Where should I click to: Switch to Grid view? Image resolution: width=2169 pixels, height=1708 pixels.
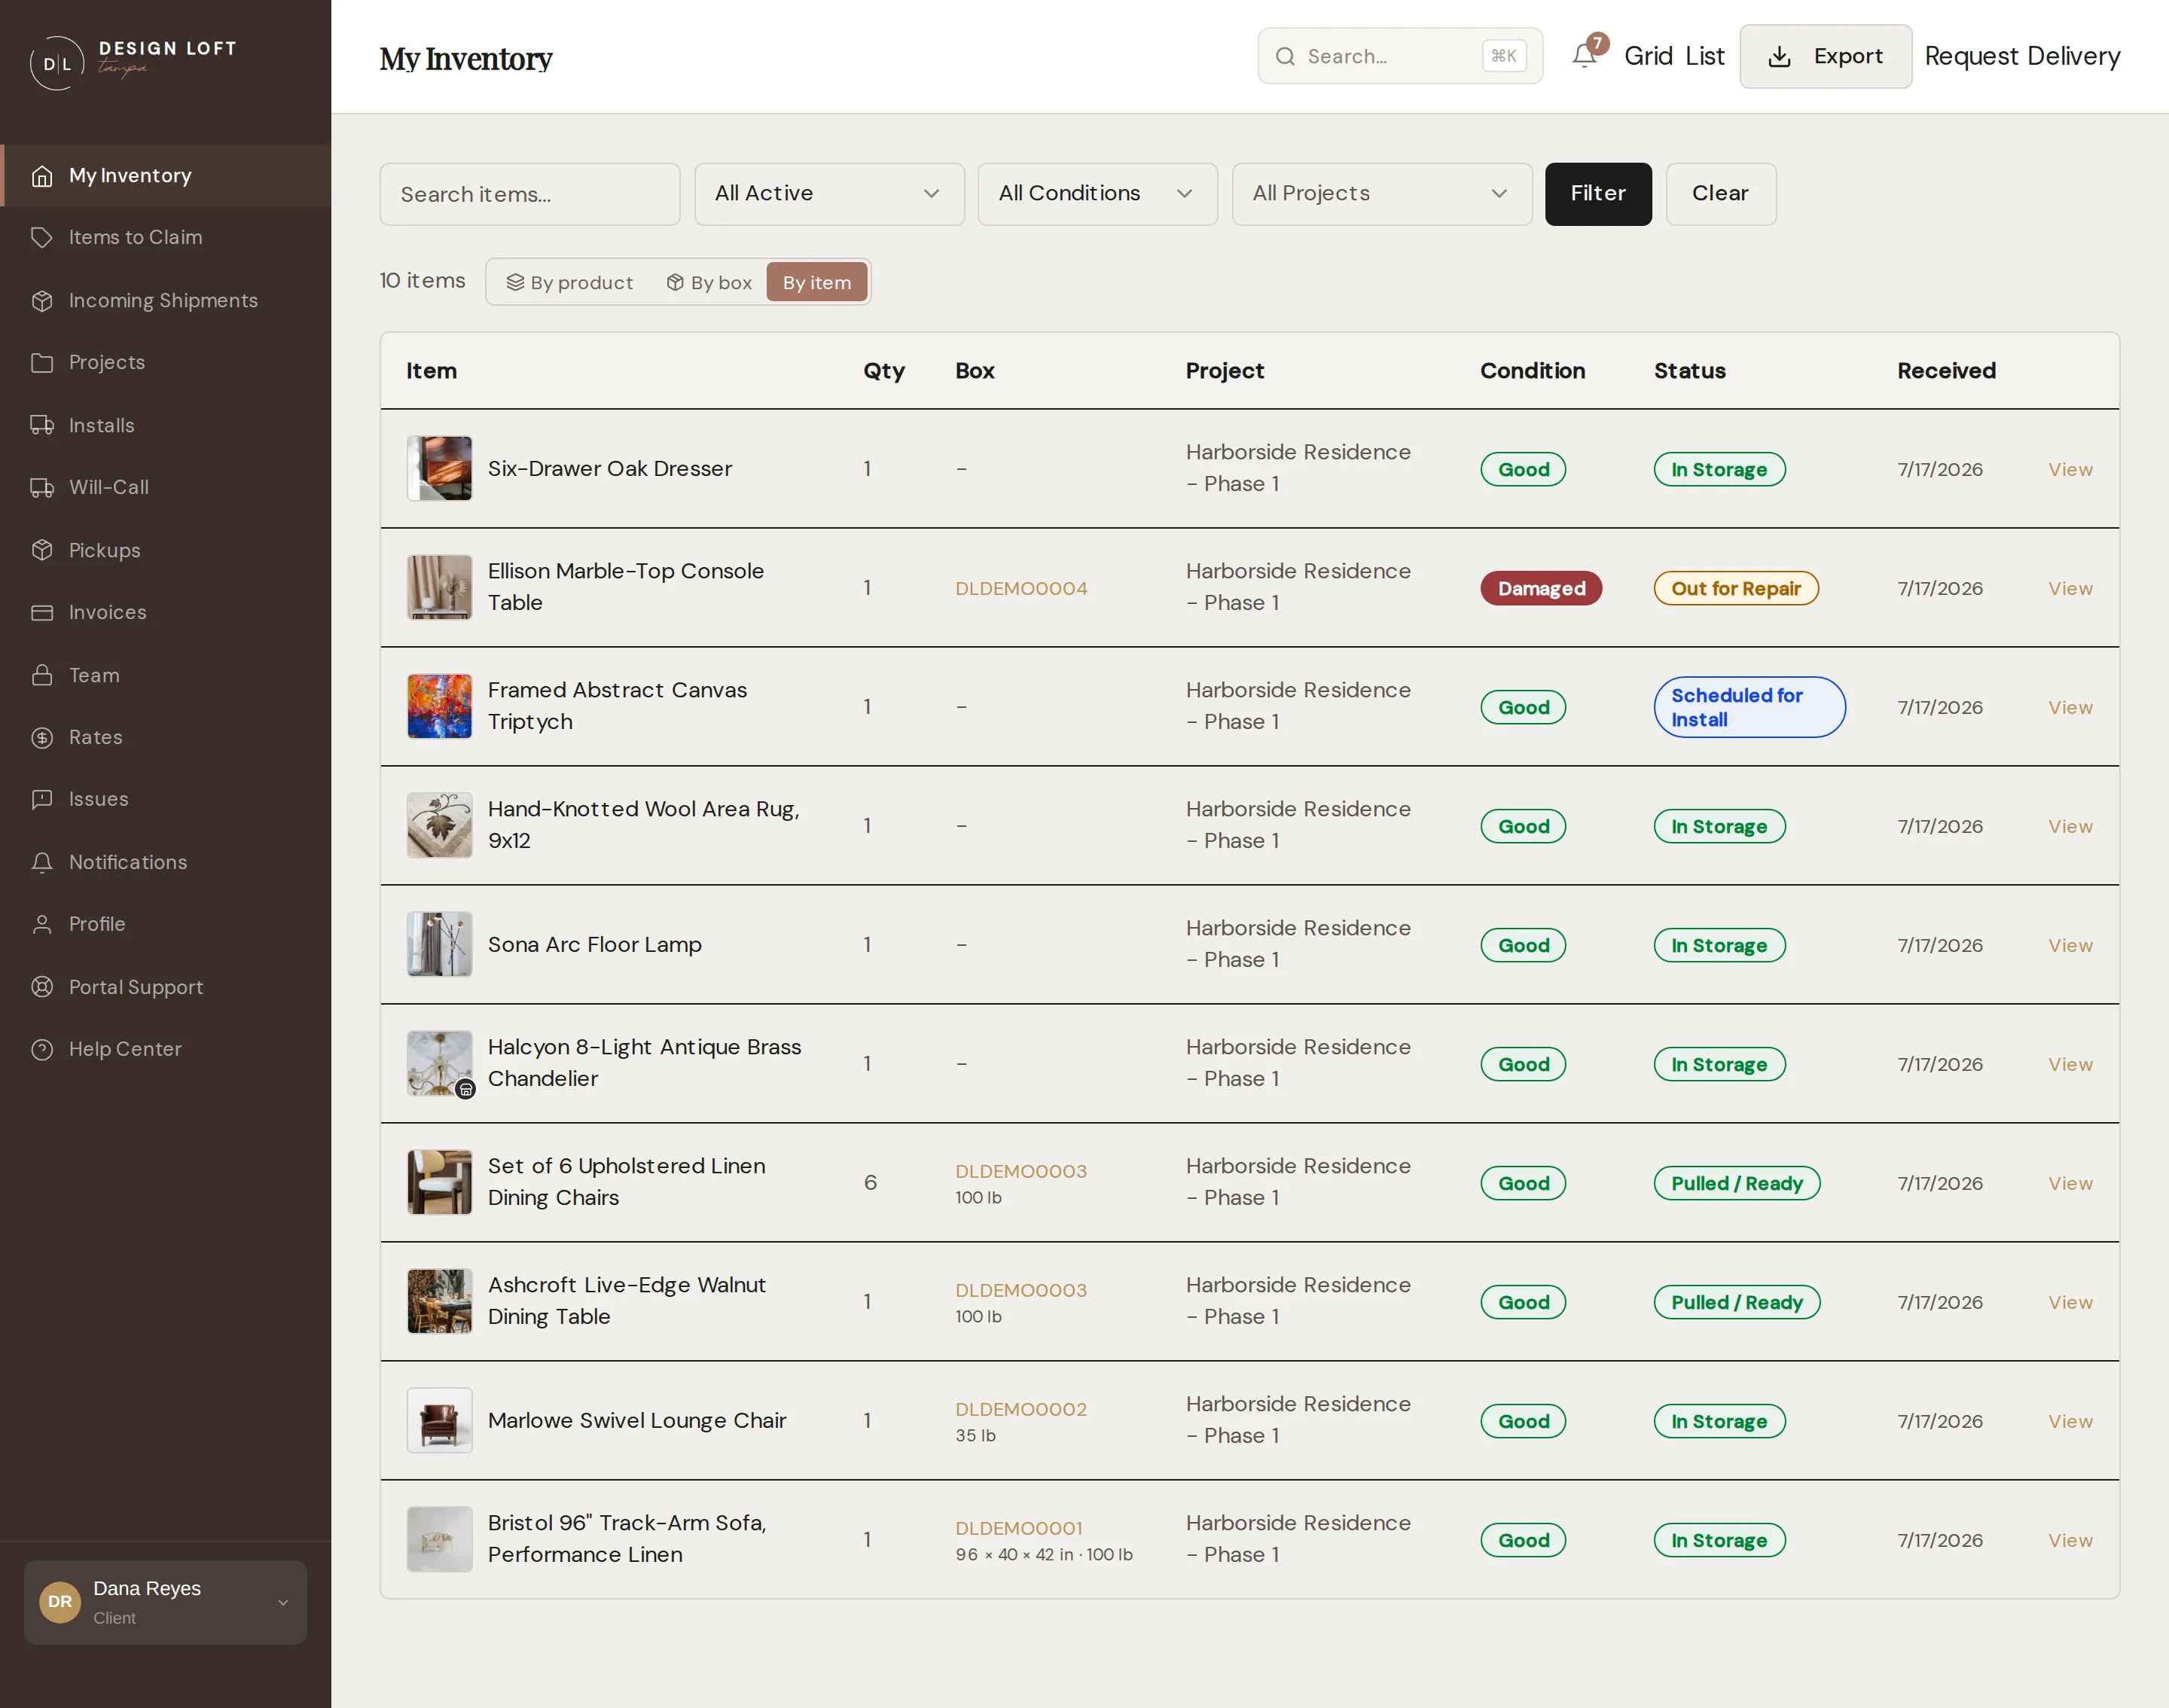coord(1648,56)
